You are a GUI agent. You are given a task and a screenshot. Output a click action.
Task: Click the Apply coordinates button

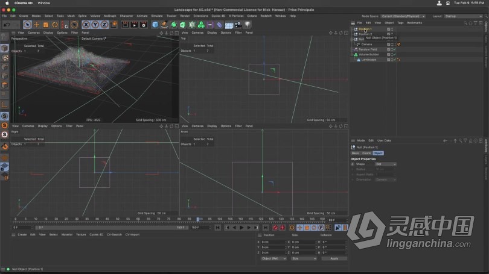click(334, 259)
